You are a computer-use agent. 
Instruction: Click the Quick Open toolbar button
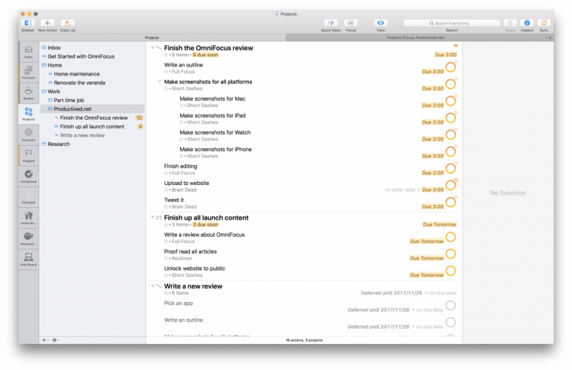(330, 24)
